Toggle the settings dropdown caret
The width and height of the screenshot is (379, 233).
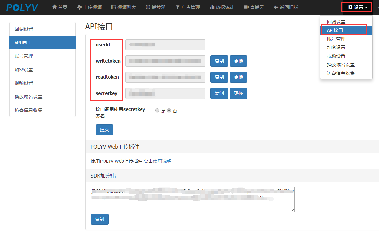pyautogui.click(x=366, y=8)
